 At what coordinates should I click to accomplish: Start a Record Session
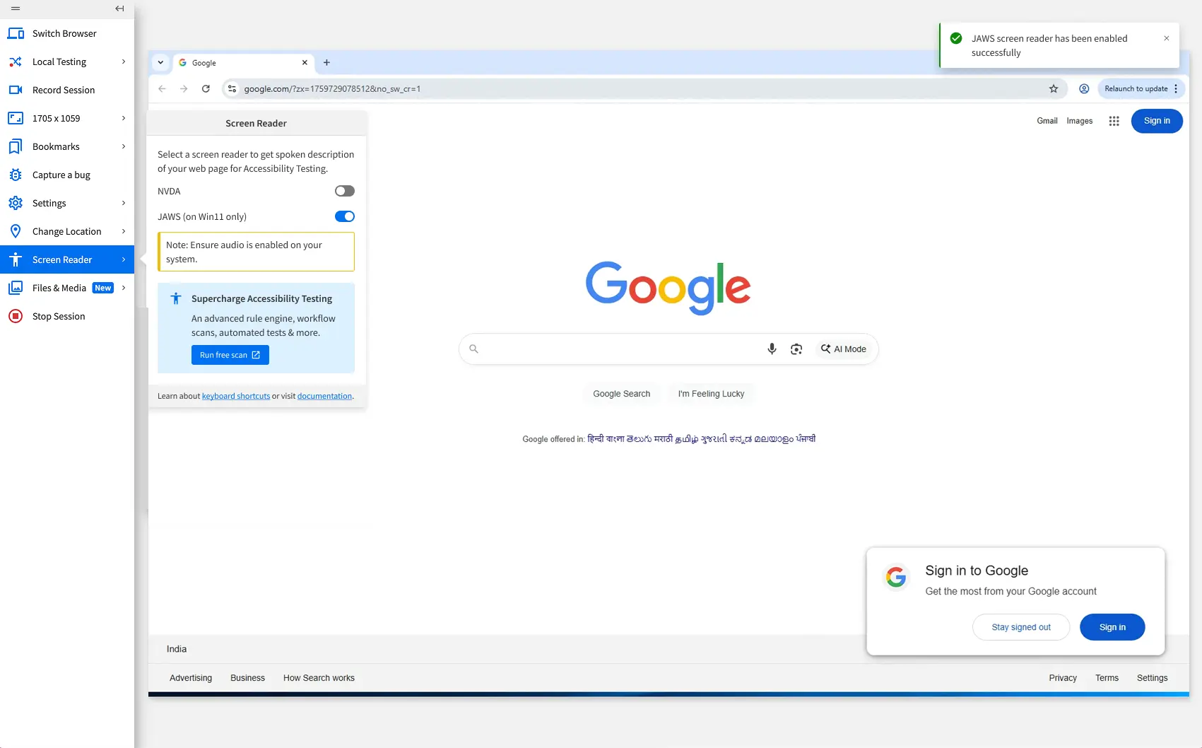(x=64, y=90)
